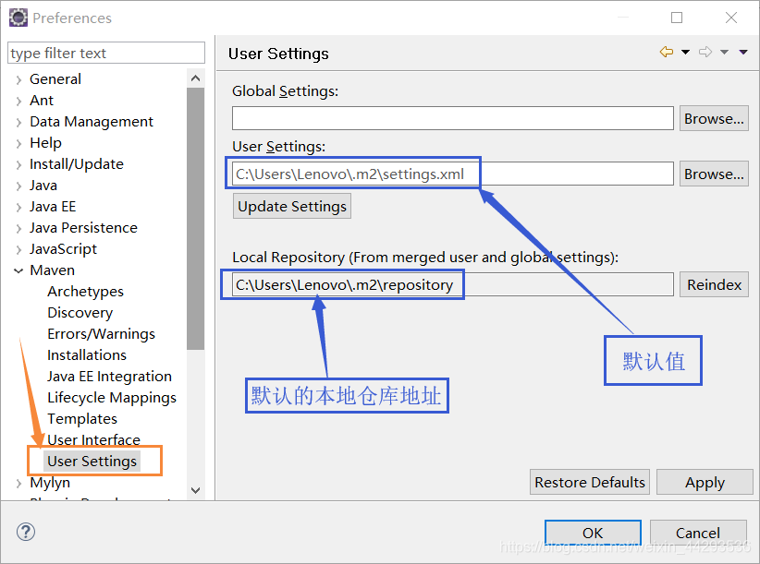Expand the Java EE node

point(18,208)
